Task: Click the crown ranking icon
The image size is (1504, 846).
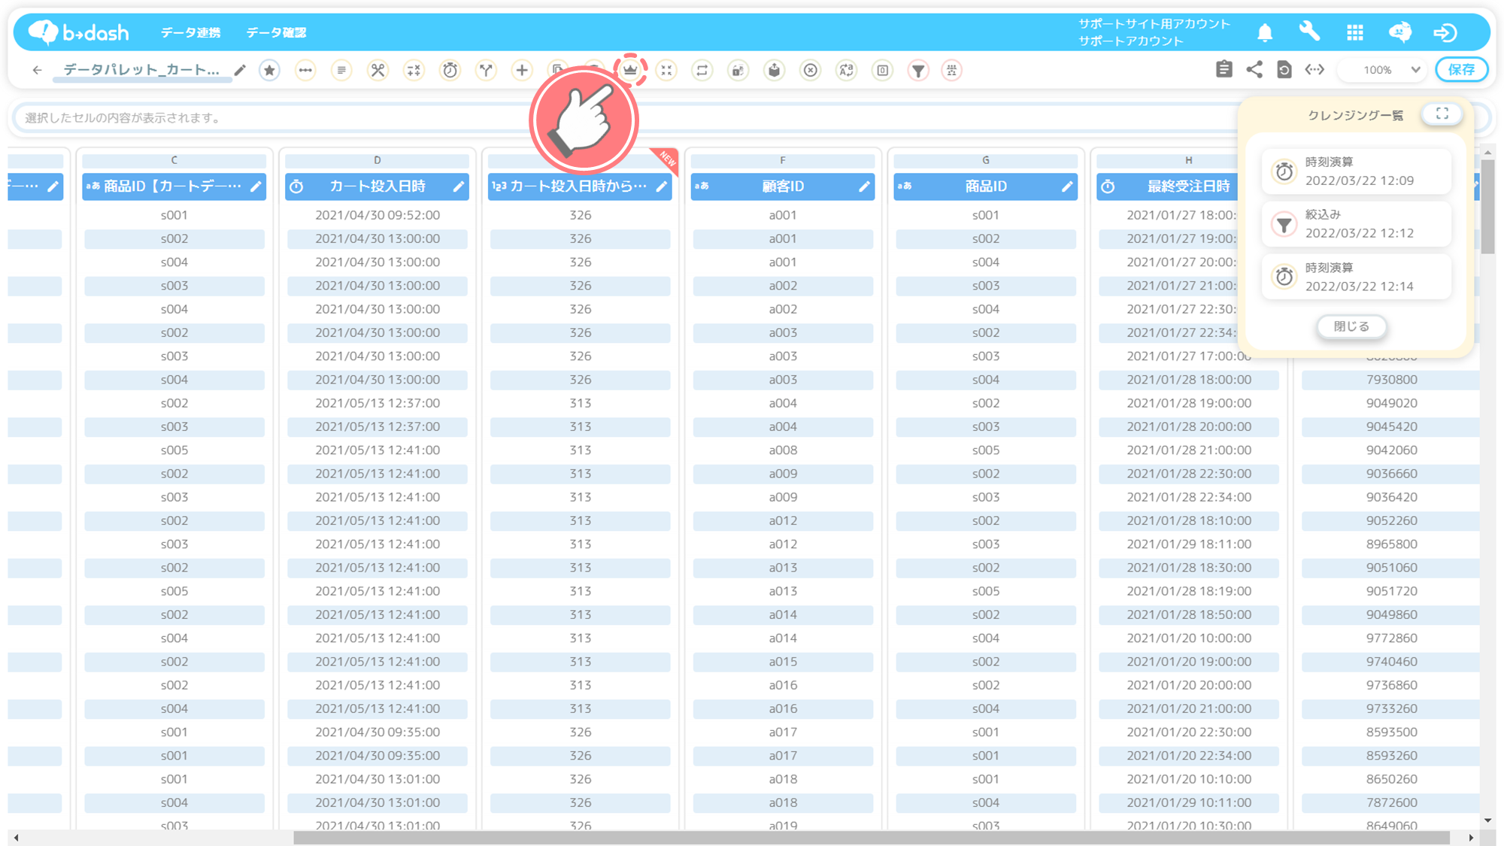Action: [630, 70]
